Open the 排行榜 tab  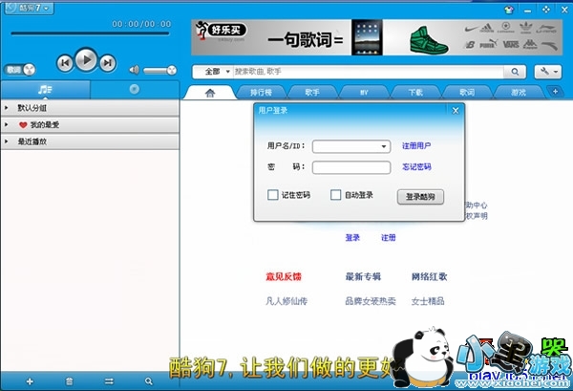tap(261, 93)
